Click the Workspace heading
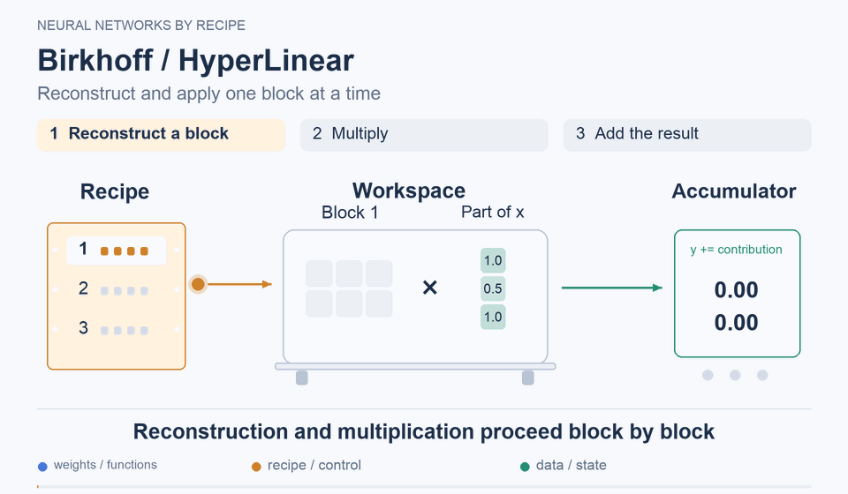Viewport: 848px width, 494px height. pos(409,191)
